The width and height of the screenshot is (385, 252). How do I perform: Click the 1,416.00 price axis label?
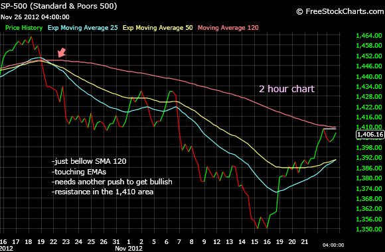[x=369, y=117]
